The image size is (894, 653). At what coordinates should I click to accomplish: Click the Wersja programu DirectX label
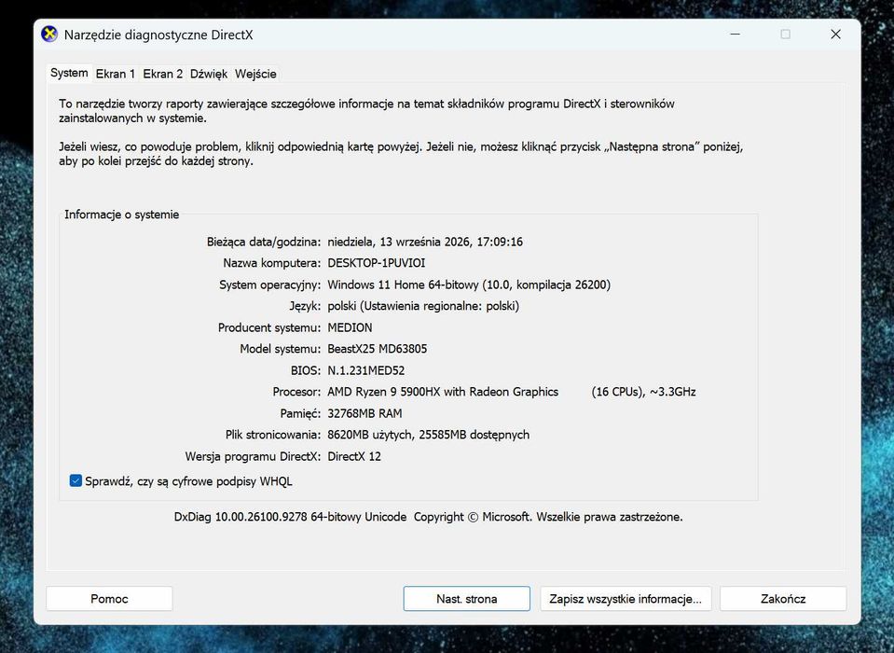click(x=254, y=456)
